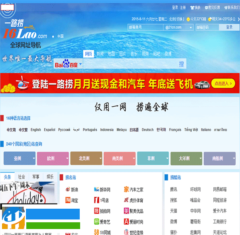Expand the 欧洲 continent dropdown arrow
The height and width of the screenshot is (235, 240).
coord(67,158)
